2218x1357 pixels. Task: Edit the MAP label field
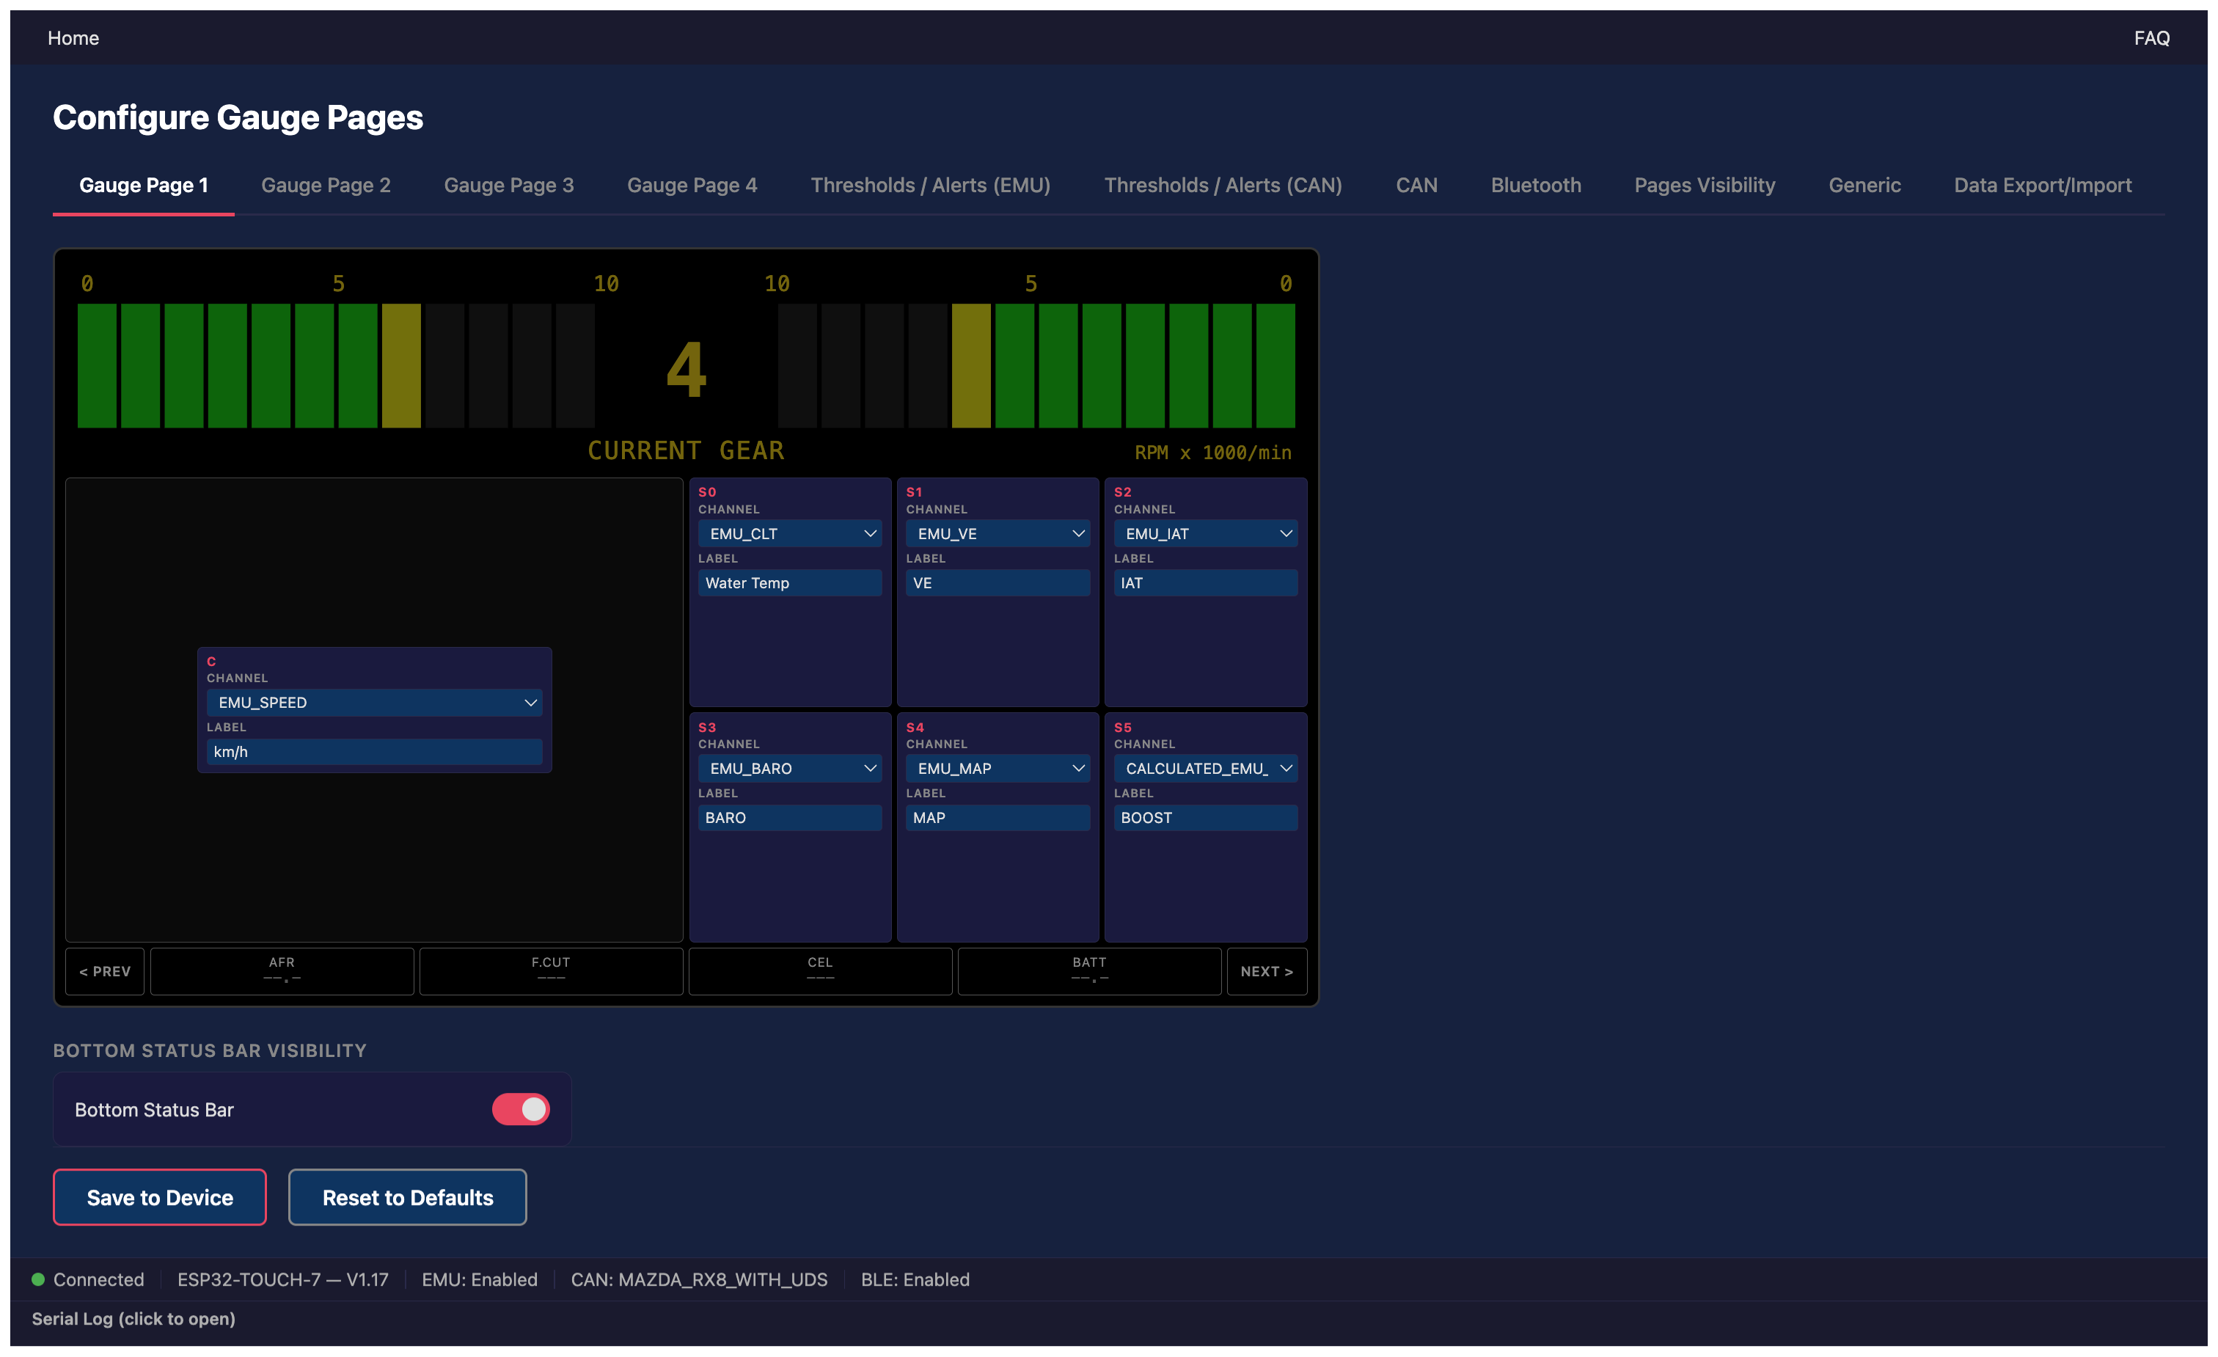click(998, 816)
